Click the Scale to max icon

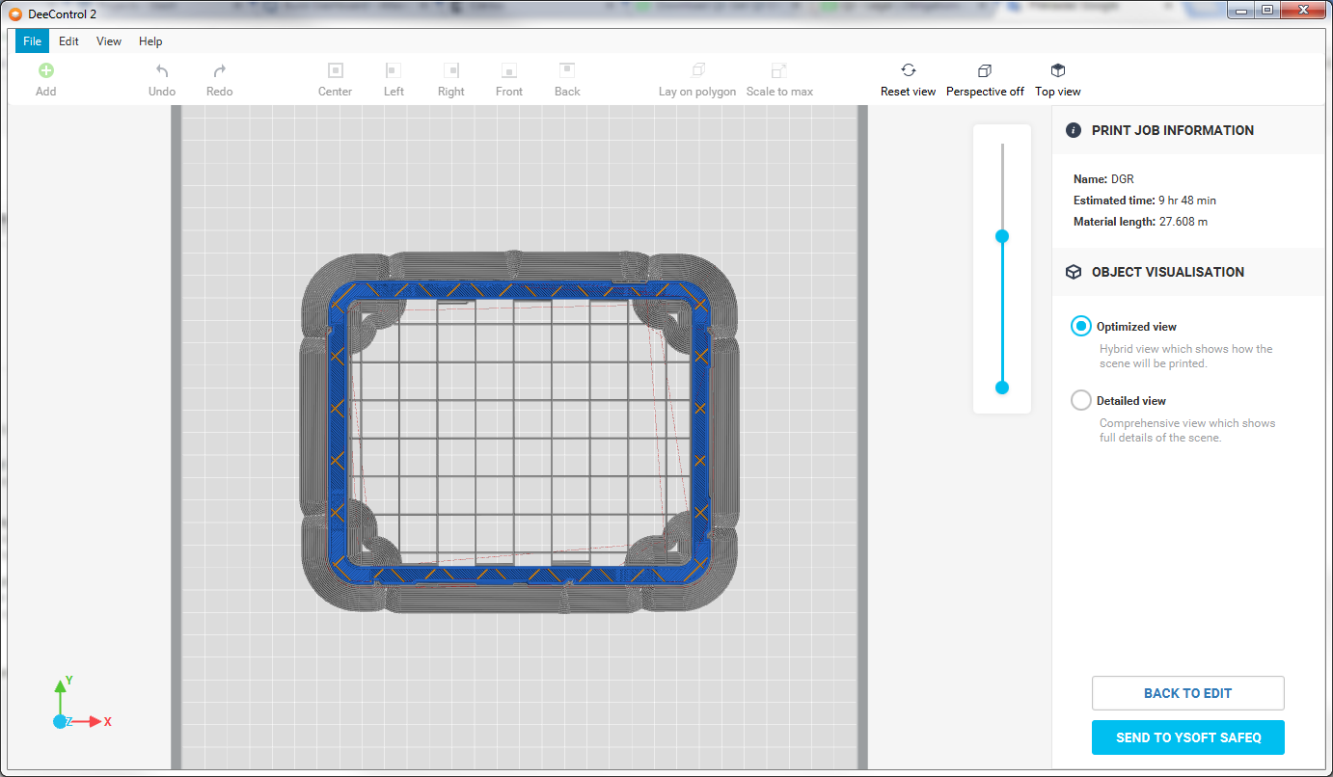click(x=778, y=71)
